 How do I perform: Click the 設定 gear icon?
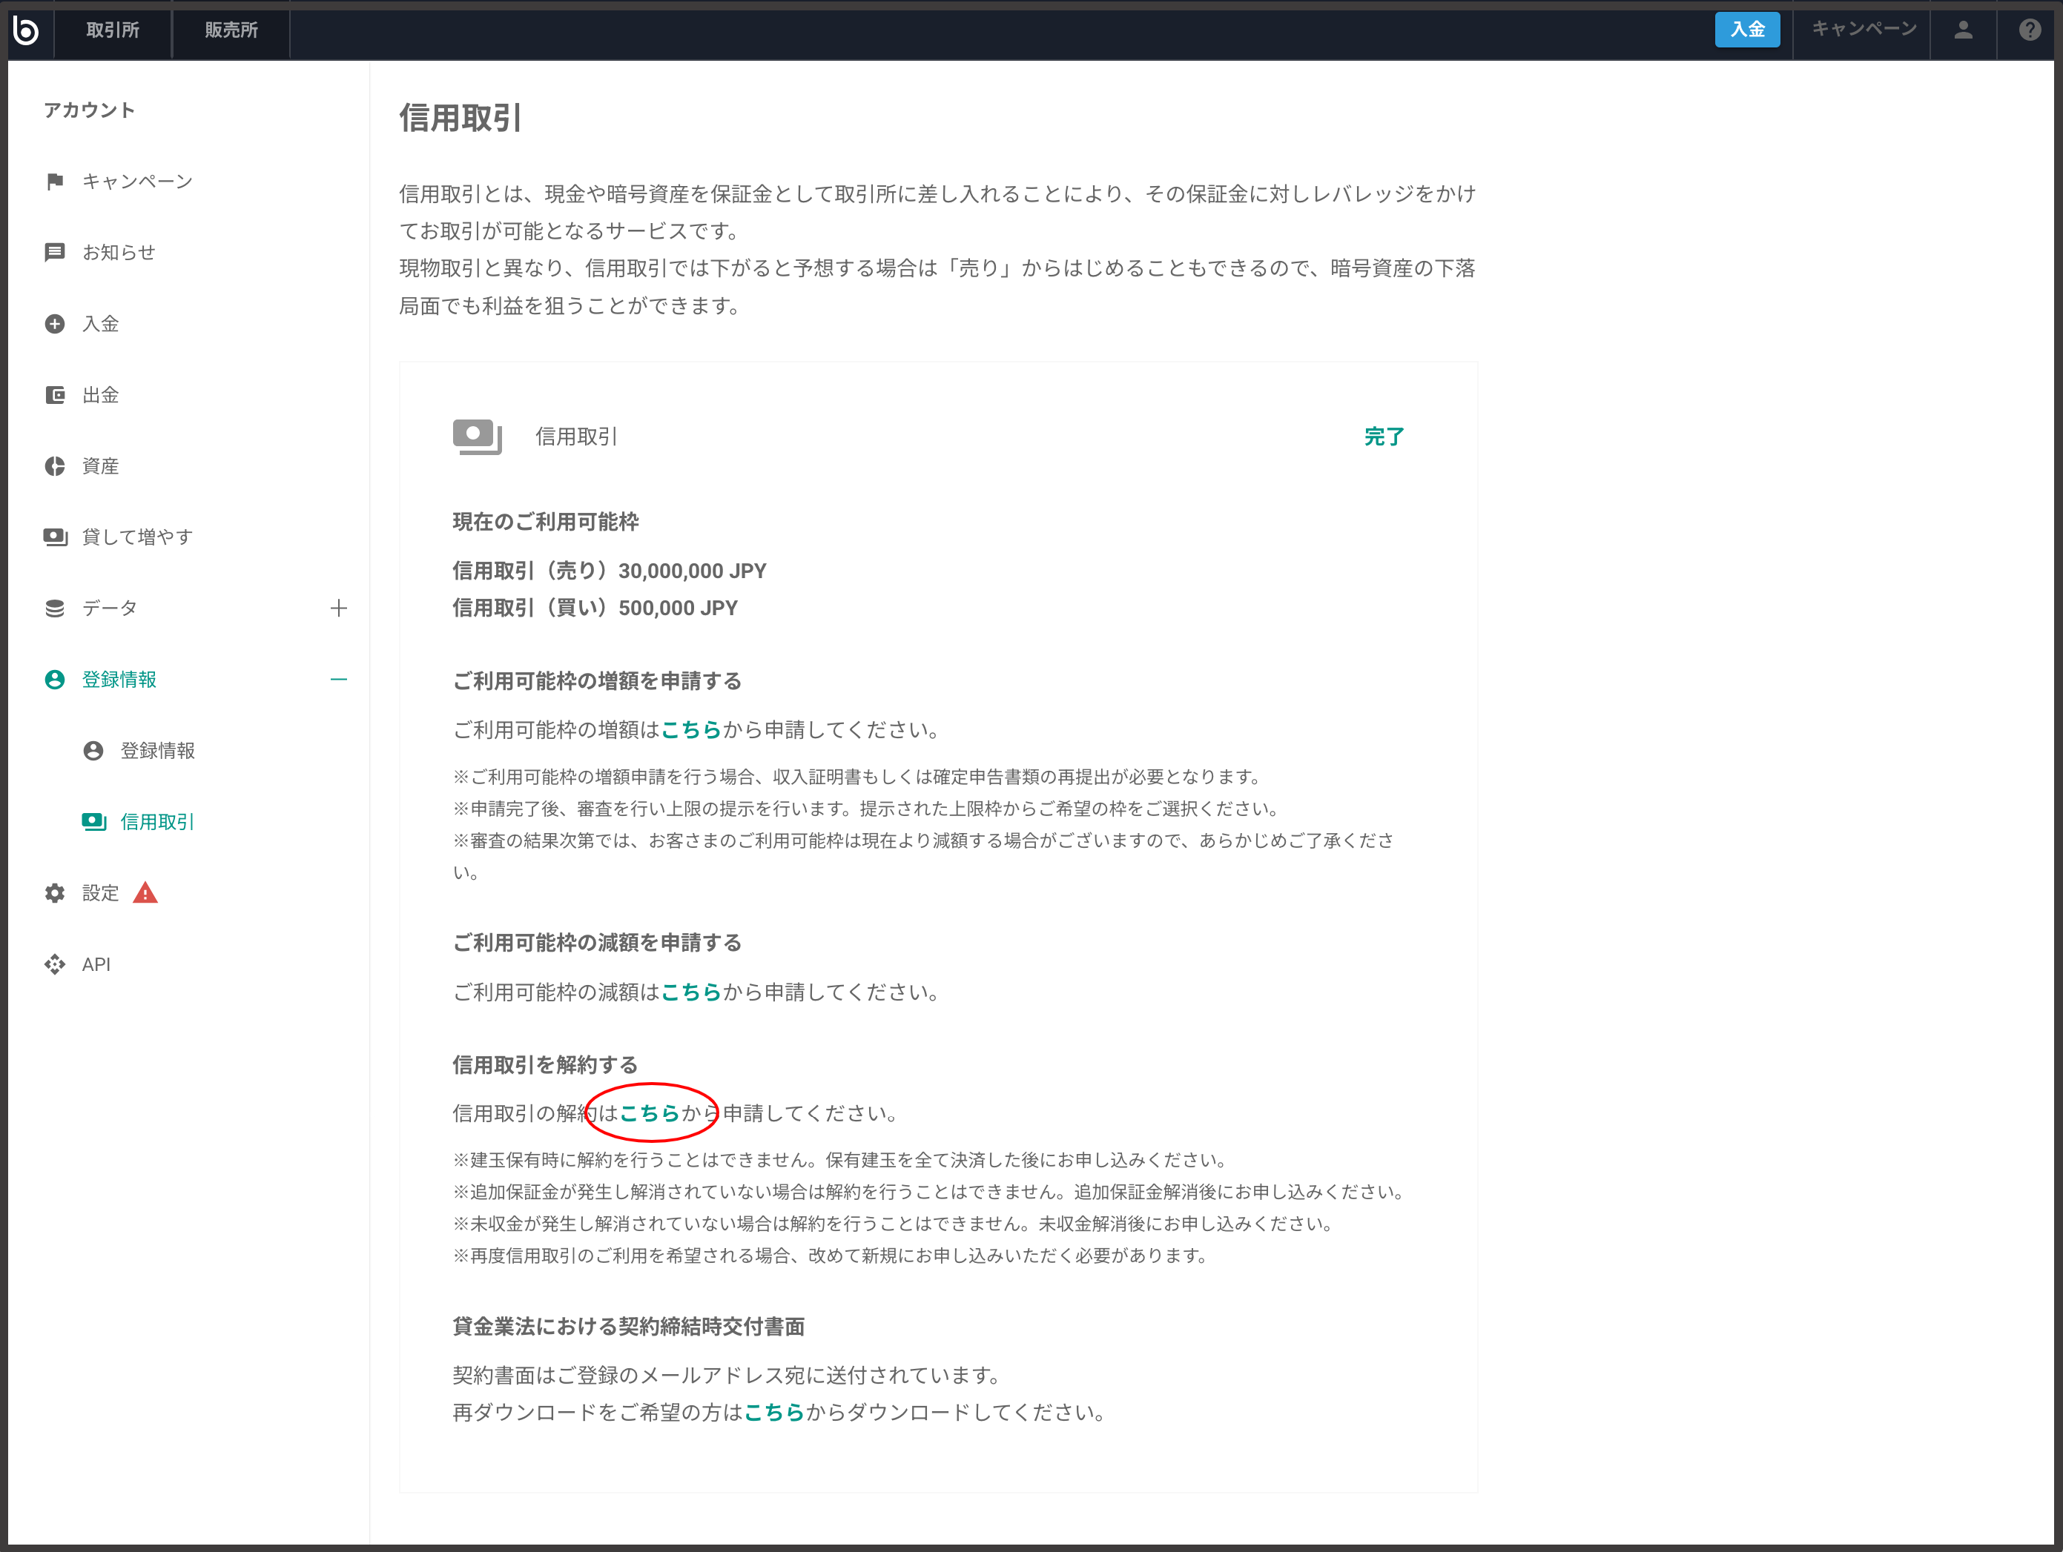[x=55, y=892]
